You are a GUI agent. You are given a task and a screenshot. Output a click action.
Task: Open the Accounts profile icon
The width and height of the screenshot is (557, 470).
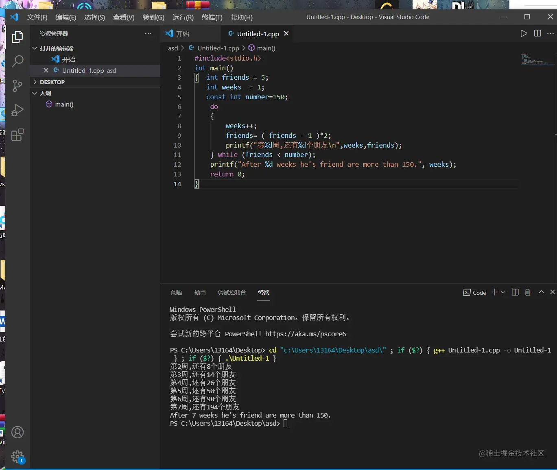tap(17, 432)
